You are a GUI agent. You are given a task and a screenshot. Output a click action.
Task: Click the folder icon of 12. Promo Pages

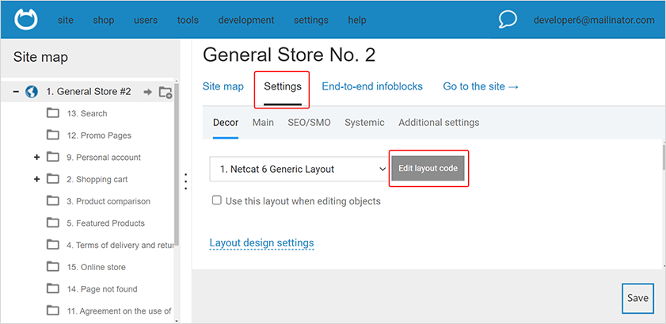(53, 135)
